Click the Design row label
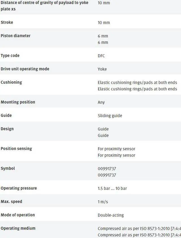This screenshot has width=181, height=238. [7, 128]
